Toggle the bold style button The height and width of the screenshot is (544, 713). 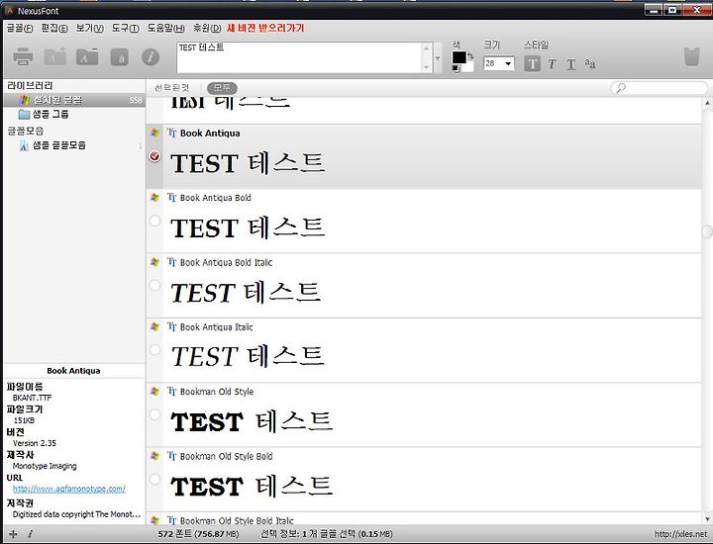click(532, 63)
